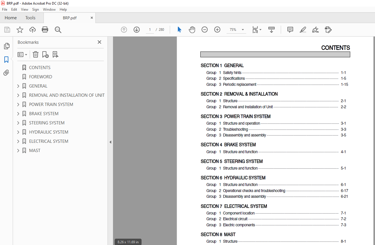The width and height of the screenshot is (375, 245).
Task: Open the Sign document pen tool
Action: 316,30
